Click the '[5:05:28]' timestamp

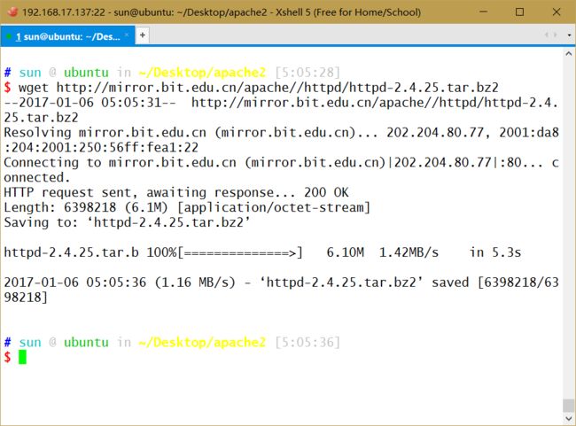coord(307,73)
